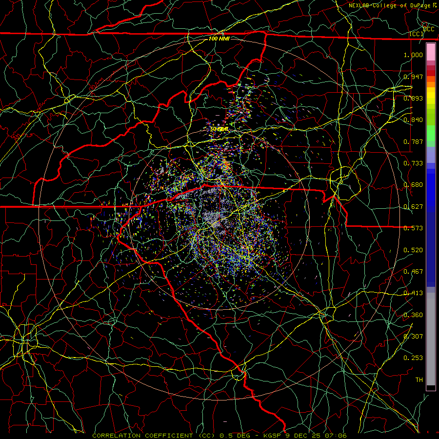Click the 50 NMI range ring label

point(219,129)
